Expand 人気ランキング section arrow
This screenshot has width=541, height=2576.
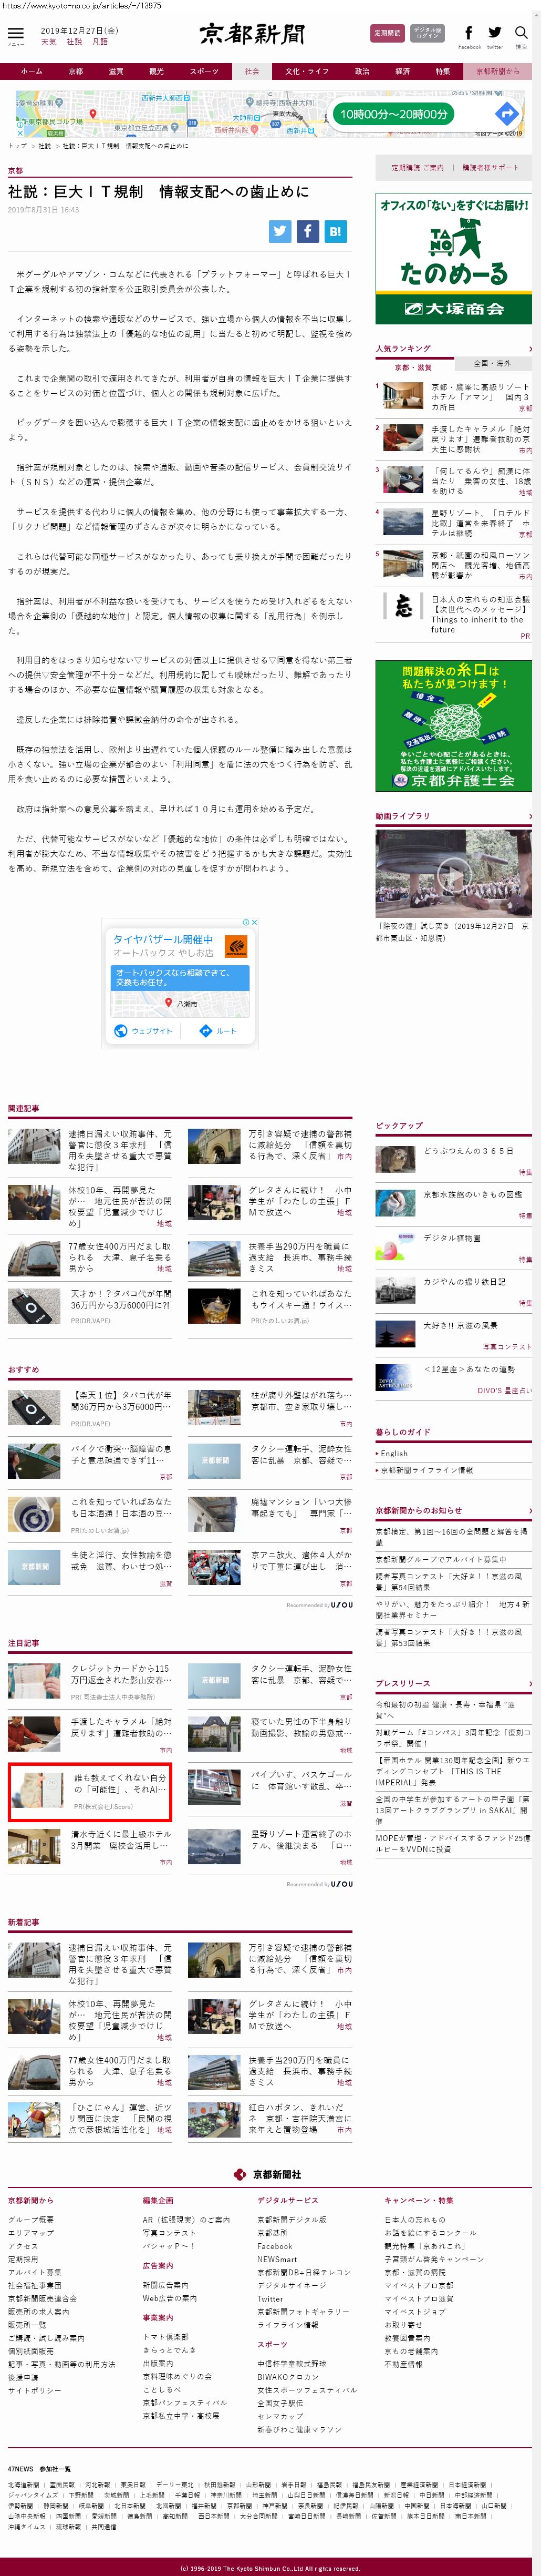pyautogui.click(x=529, y=349)
